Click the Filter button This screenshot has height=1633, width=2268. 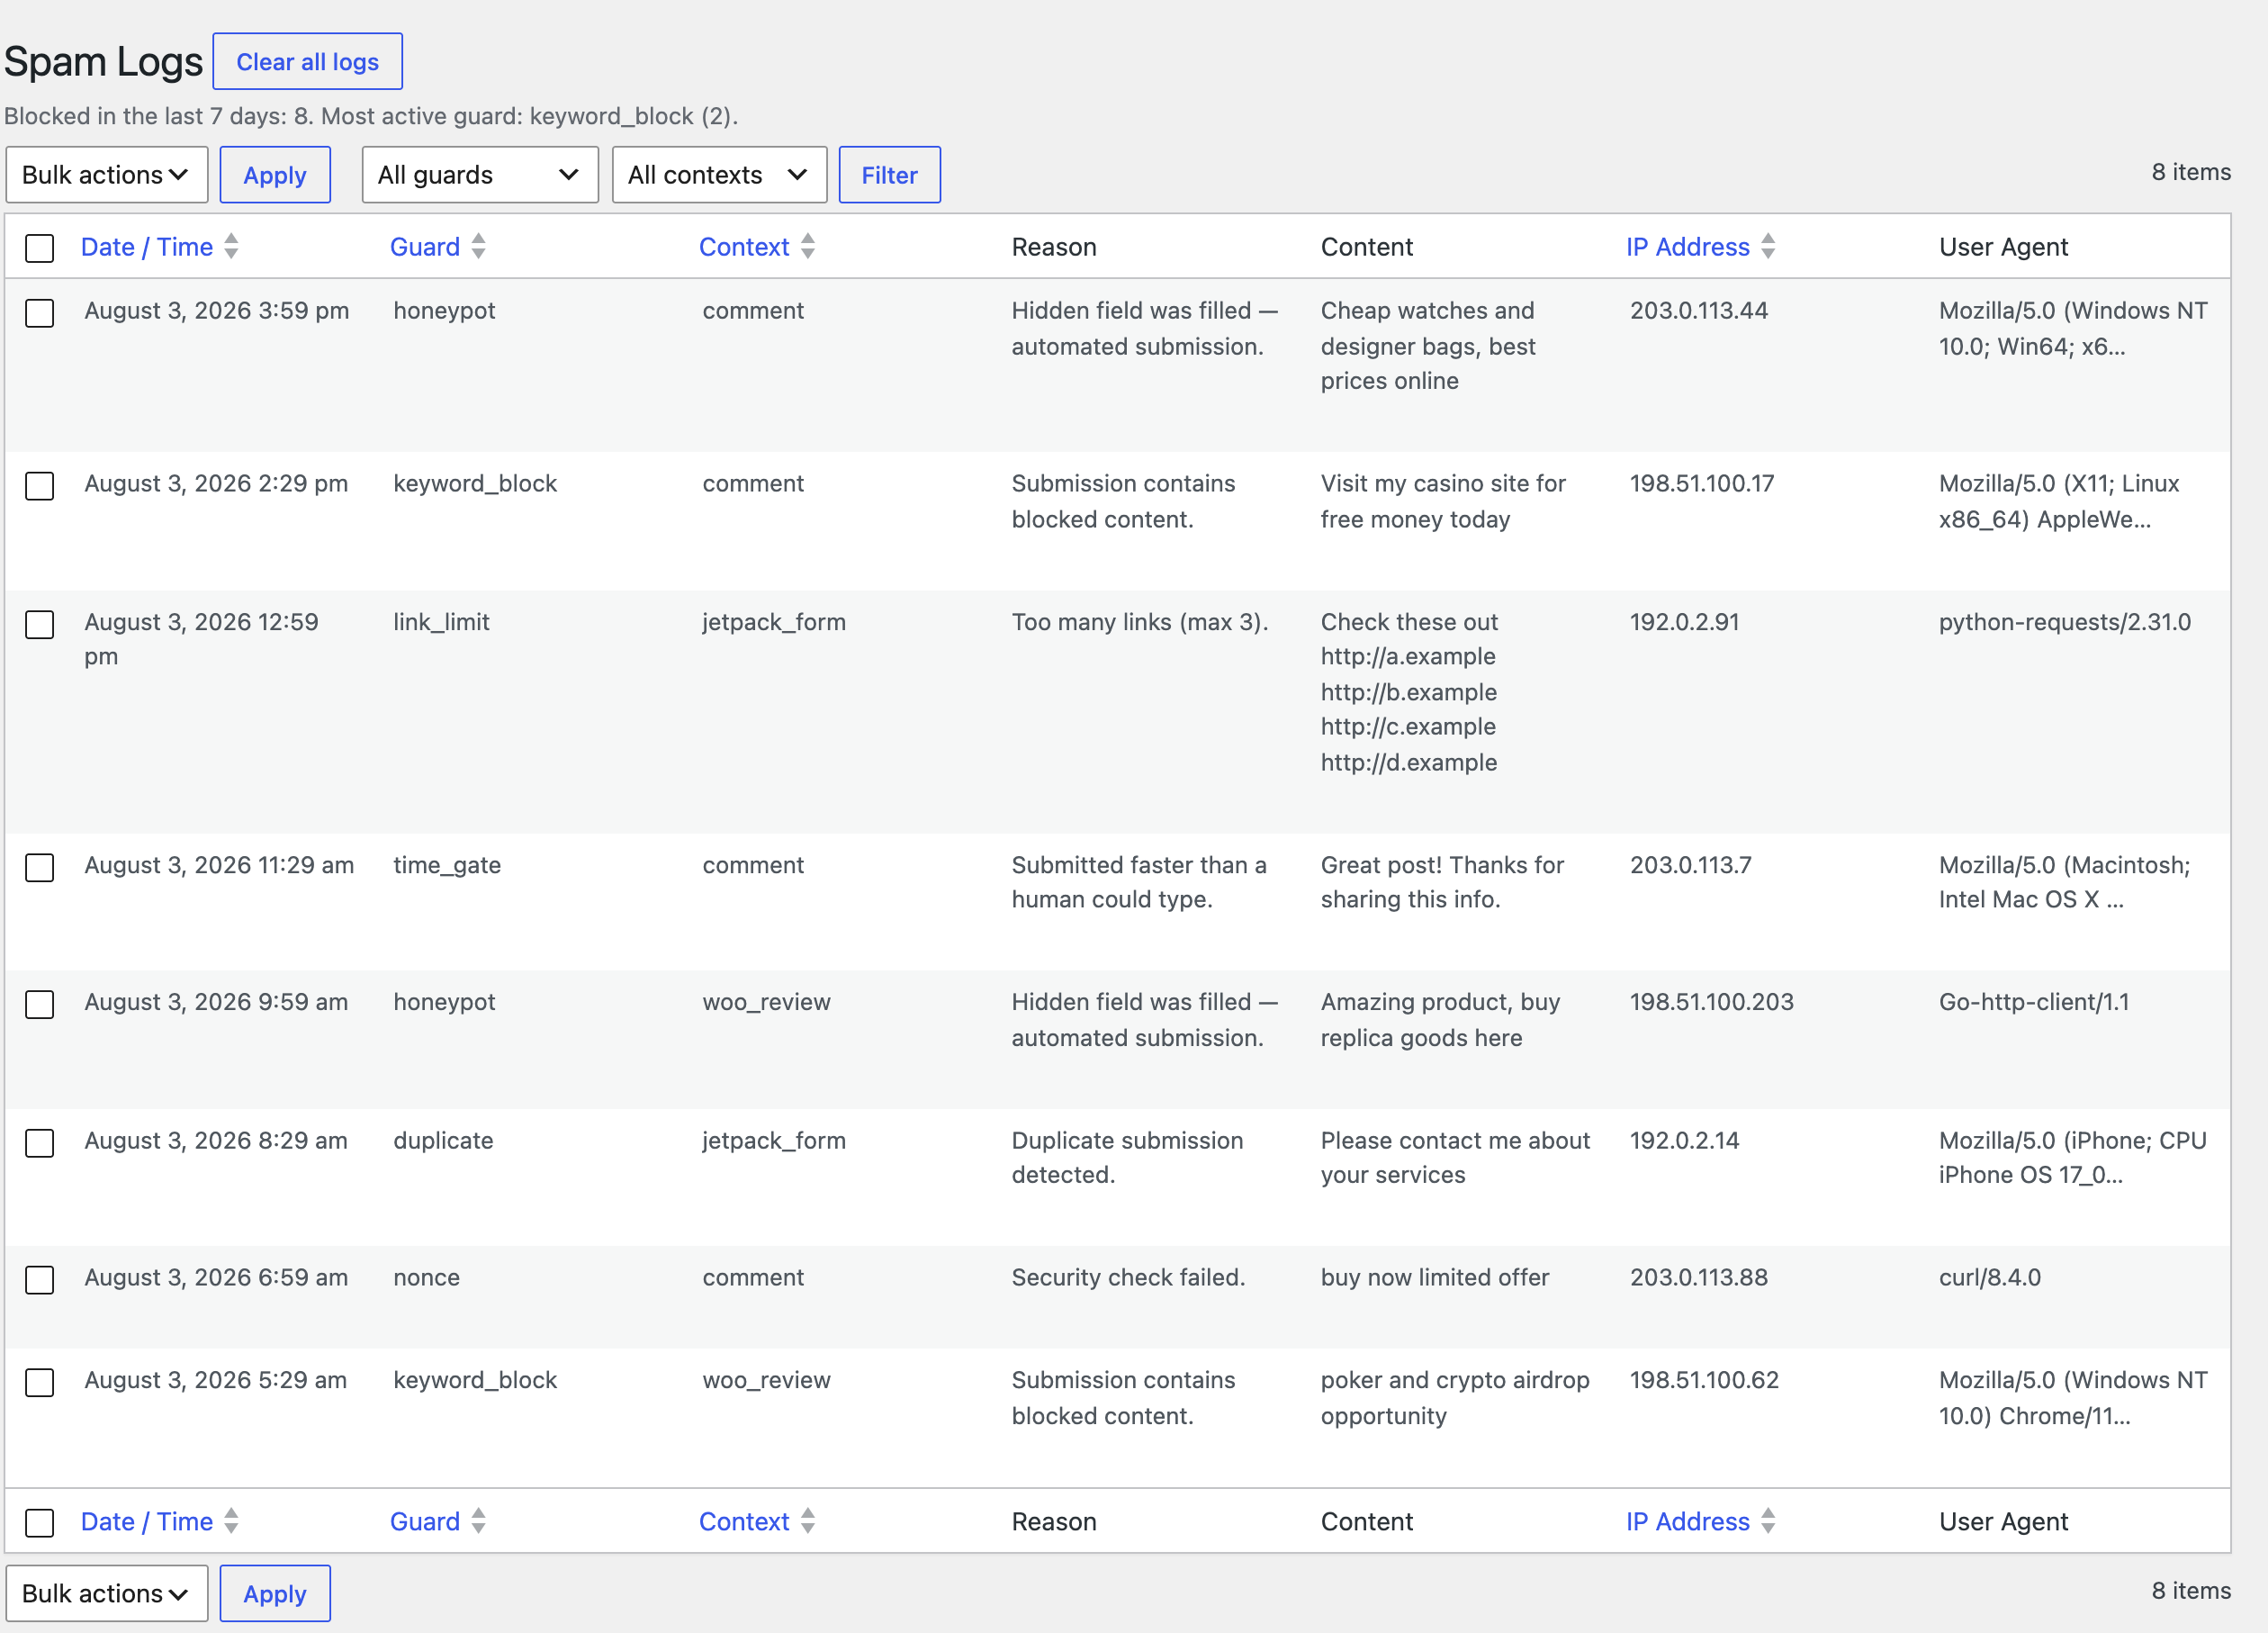pyautogui.click(x=889, y=175)
